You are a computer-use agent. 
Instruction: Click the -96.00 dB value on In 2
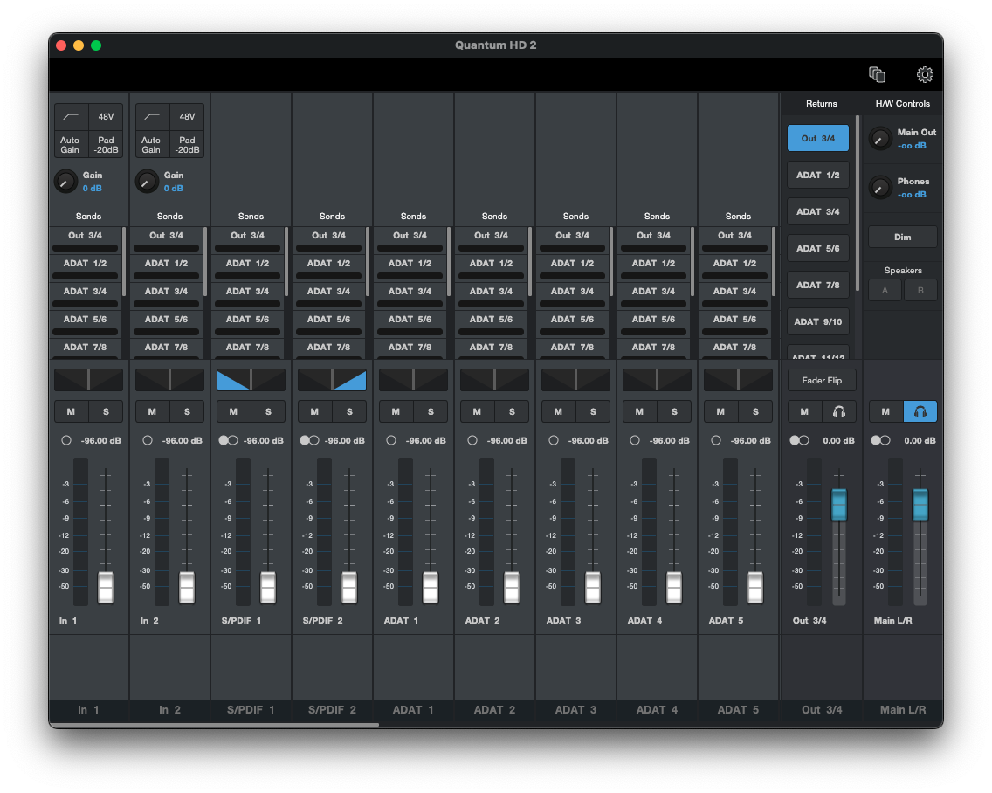[x=183, y=440]
